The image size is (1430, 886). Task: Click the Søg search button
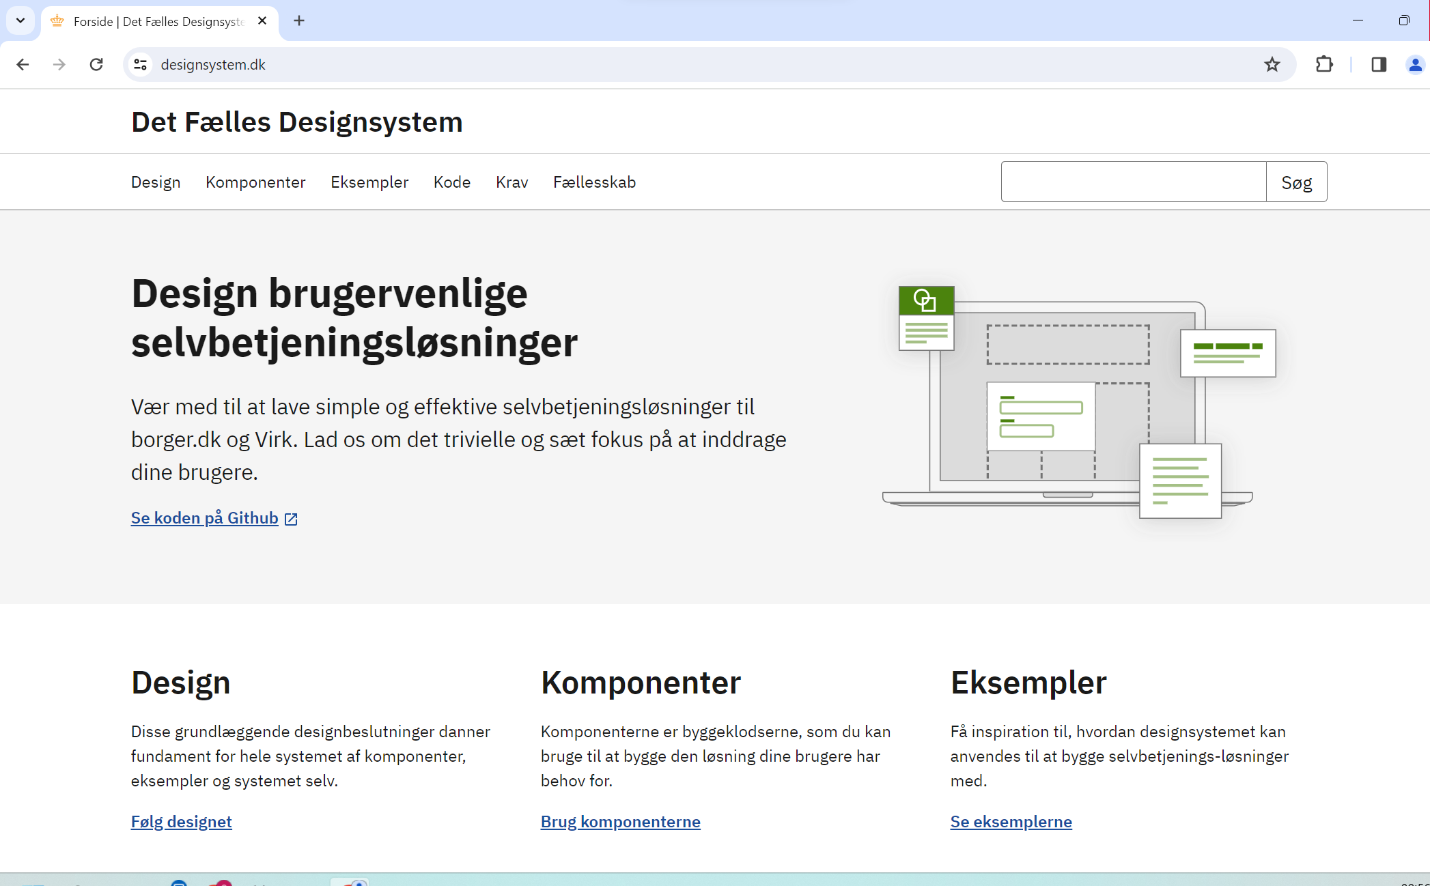coord(1297,182)
